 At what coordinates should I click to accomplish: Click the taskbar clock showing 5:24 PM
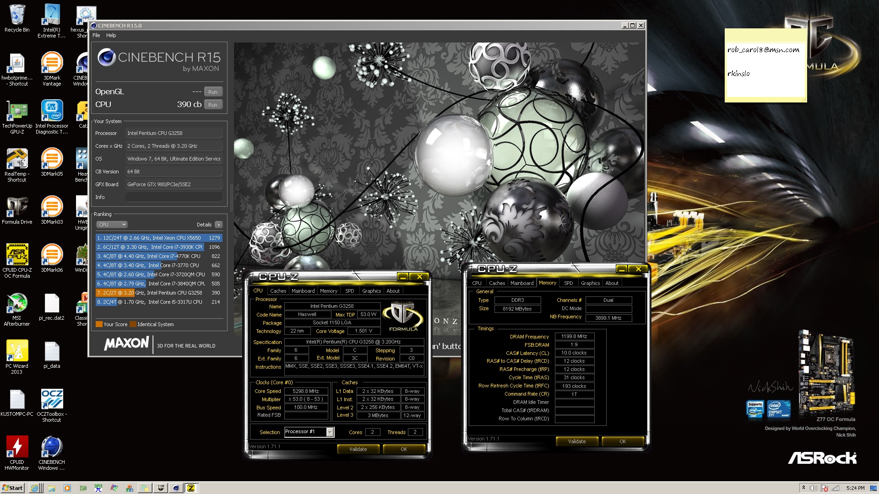(855, 488)
